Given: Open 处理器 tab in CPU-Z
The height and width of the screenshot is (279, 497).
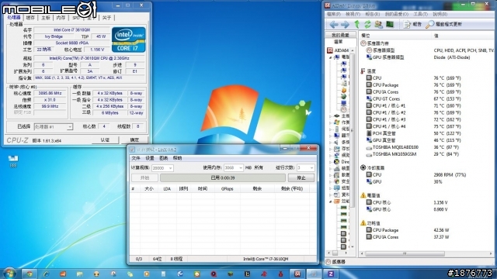Looking at the screenshot, I should (x=14, y=17).
